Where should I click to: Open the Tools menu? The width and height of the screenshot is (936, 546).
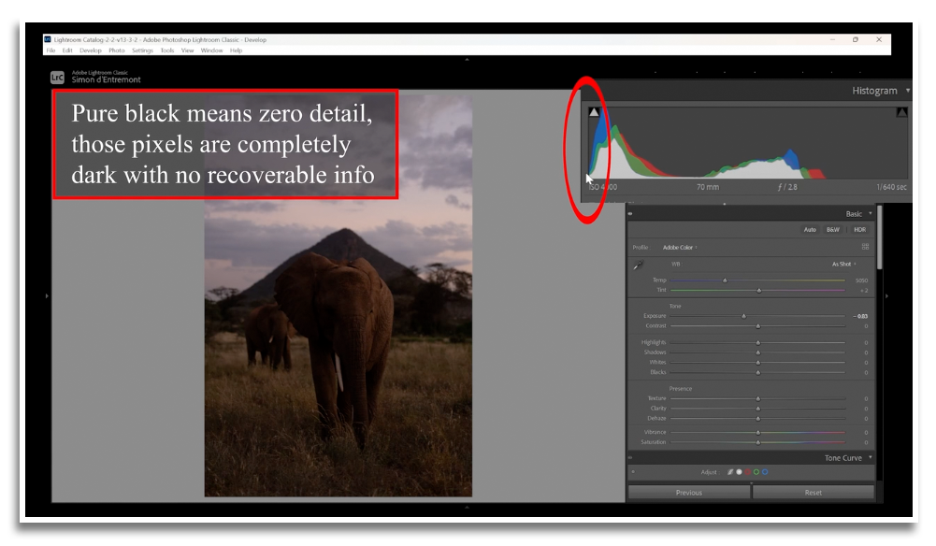pyautogui.click(x=167, y=50)
